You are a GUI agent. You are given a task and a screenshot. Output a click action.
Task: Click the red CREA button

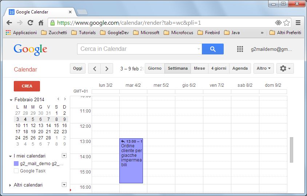click(x=27, y=86)
